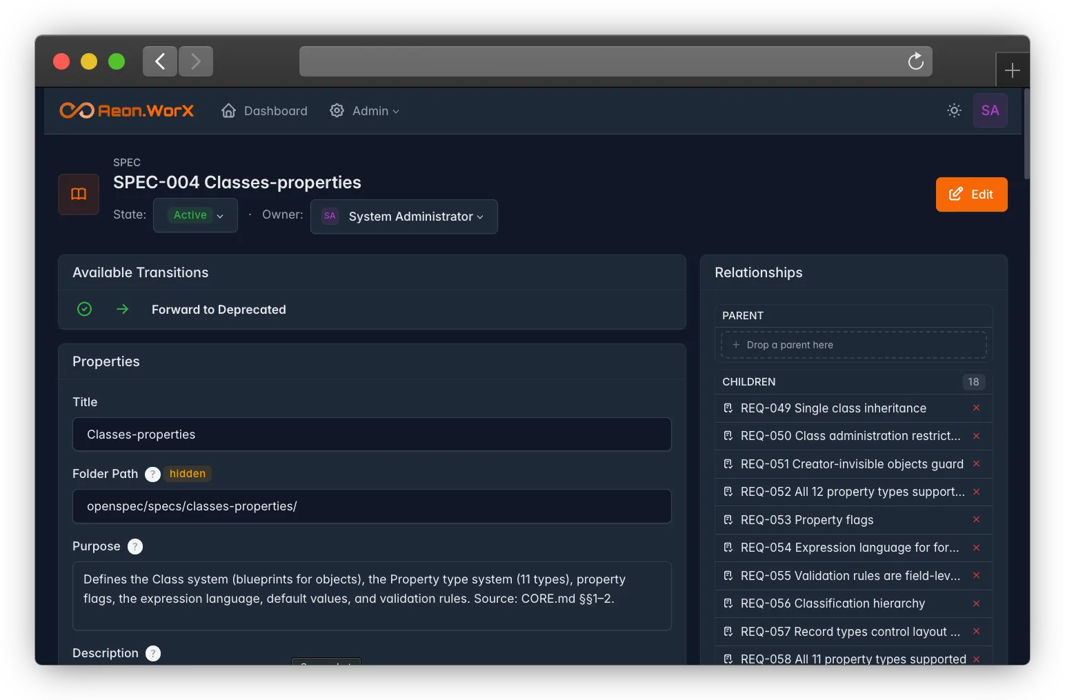1065x700 pixels.
Task: Toggle the light/dark theme sun icon
Action: click(x=954, y=110)
